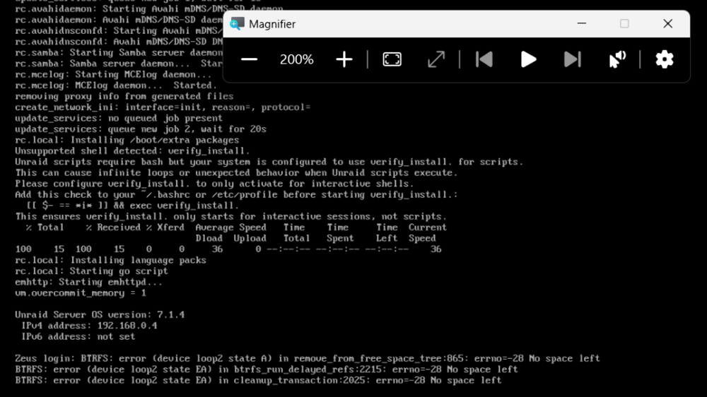Click the IPv4 address 192.168.0.4 line
The height and width of the screenshot is (397, 707).
[x=89, y=326]
